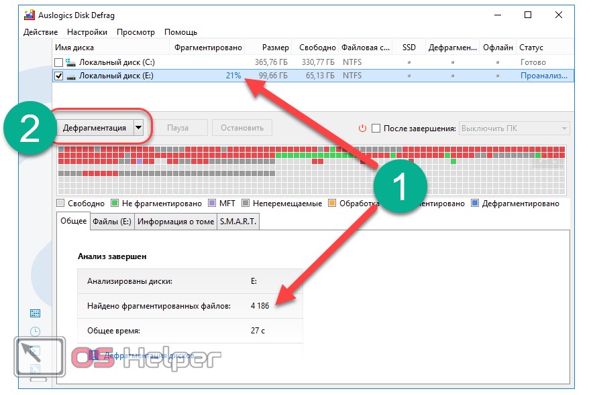Switch to the Файлы (E:) tab
This screenshot has height=395, width=595.
pyautogui.click(x=112, y=222)
